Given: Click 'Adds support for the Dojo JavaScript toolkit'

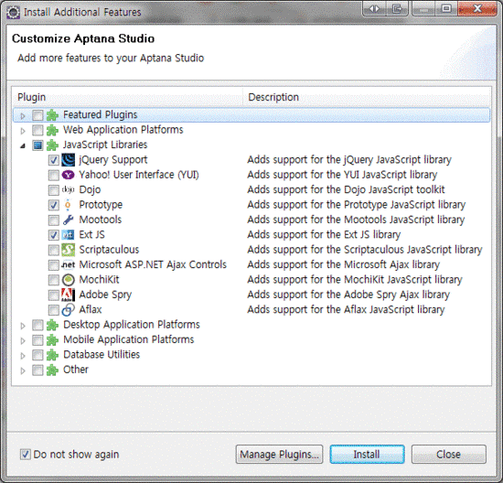Looking at the screenshot, I should point(346,189).
